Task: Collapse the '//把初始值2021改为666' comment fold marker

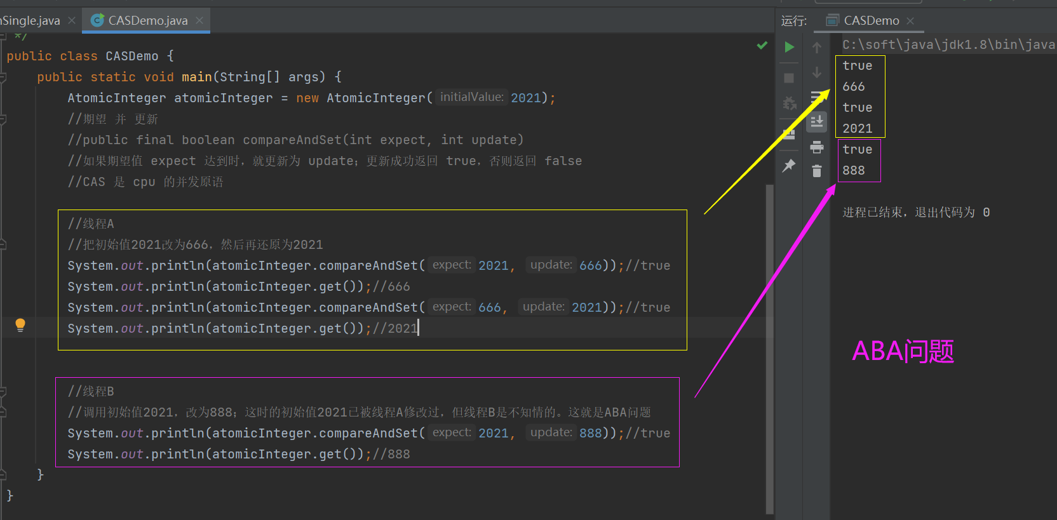Action: coord(3,244)
